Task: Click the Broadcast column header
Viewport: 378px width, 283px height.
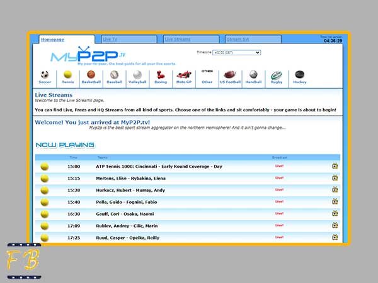Action: [279, 157]
